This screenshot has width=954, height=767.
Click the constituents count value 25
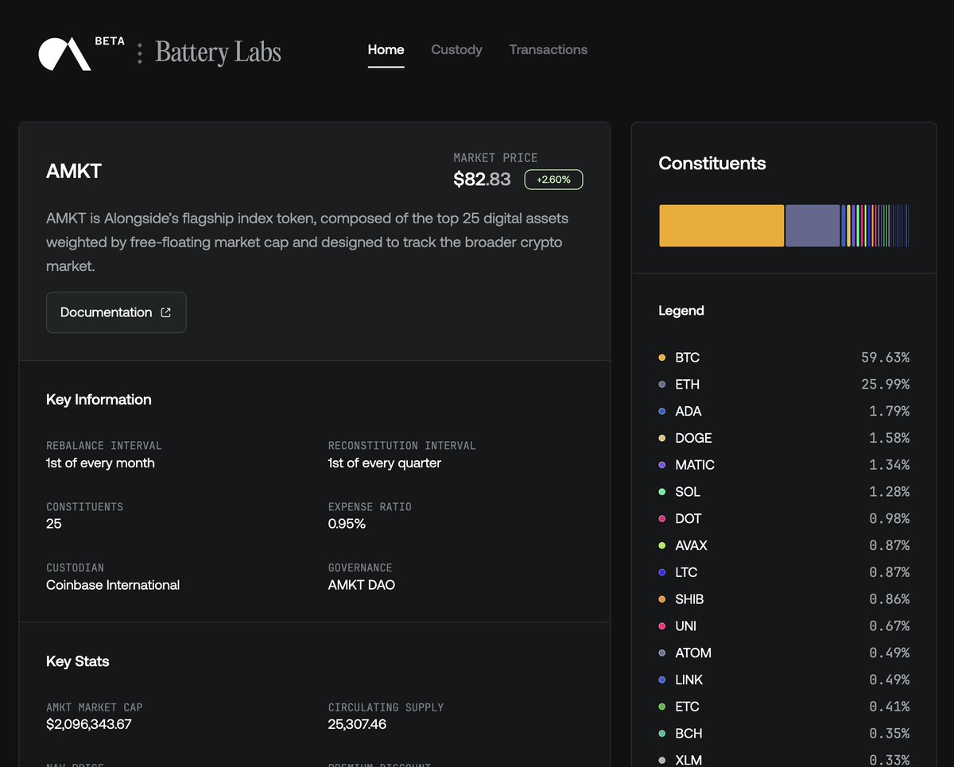tap(54, 524)
